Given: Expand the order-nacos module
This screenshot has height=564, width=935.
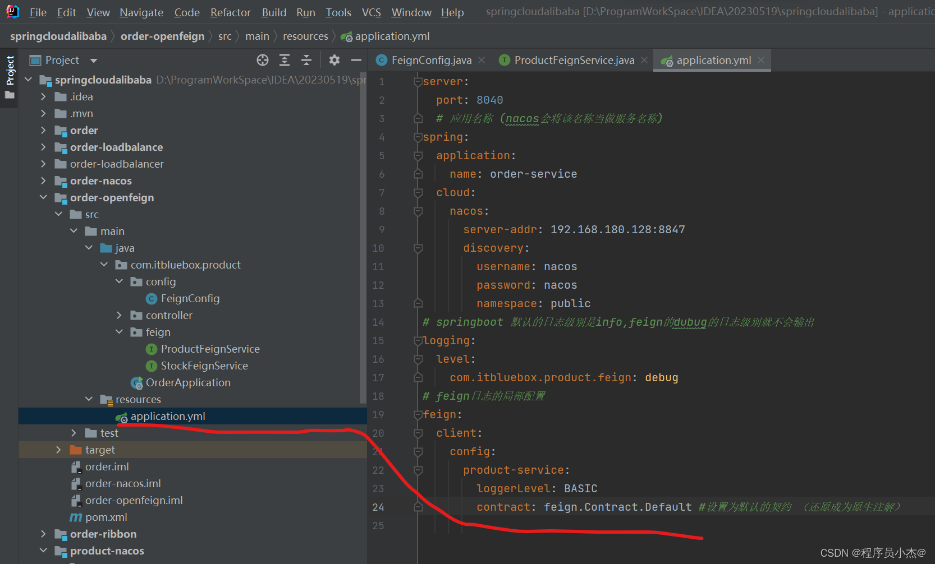Looking at the screenshot, I should pyautogui.click(x=43, y=181).
